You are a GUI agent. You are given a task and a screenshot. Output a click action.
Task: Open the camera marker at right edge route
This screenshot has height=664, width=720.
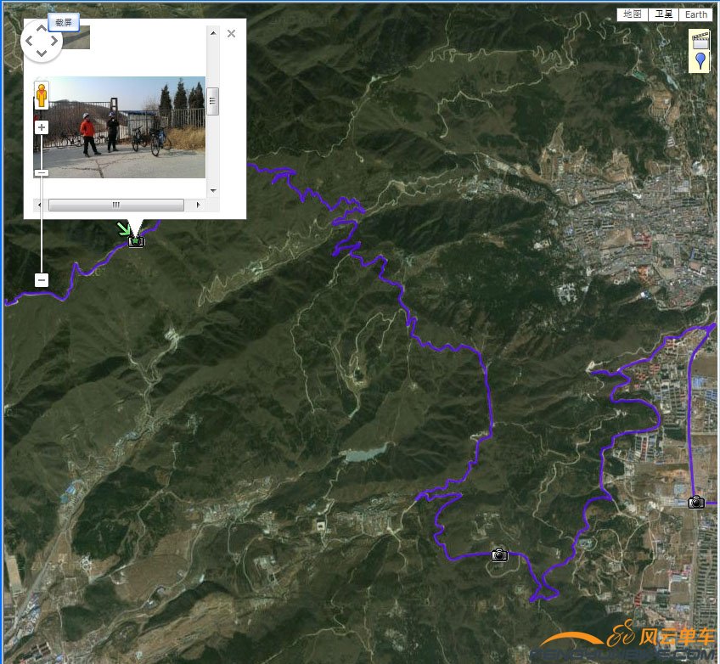696,503
